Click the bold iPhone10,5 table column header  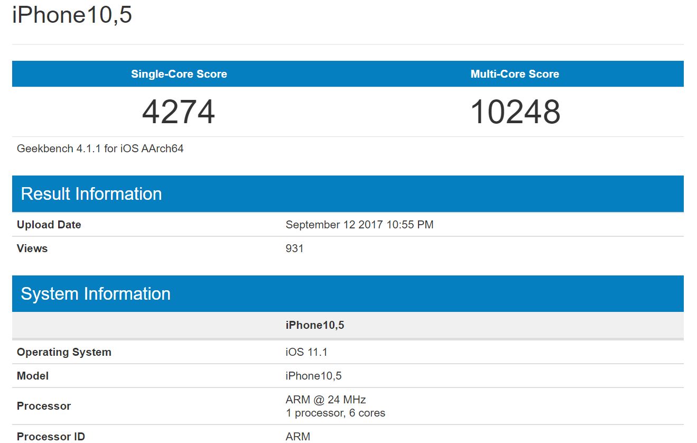pos(315,325)
